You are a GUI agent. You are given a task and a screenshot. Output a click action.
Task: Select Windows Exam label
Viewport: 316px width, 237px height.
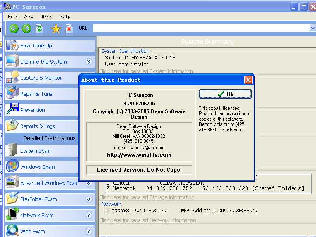(x=38, y=167)
